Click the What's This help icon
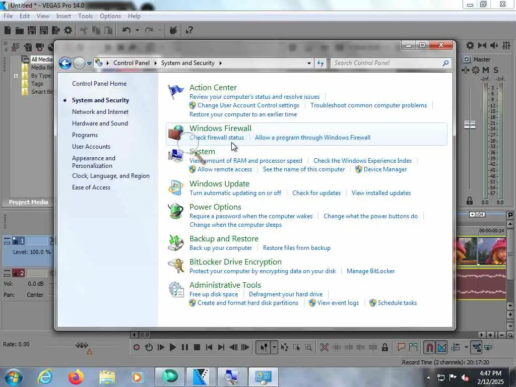516x387 pixels. tap(189, 31)
